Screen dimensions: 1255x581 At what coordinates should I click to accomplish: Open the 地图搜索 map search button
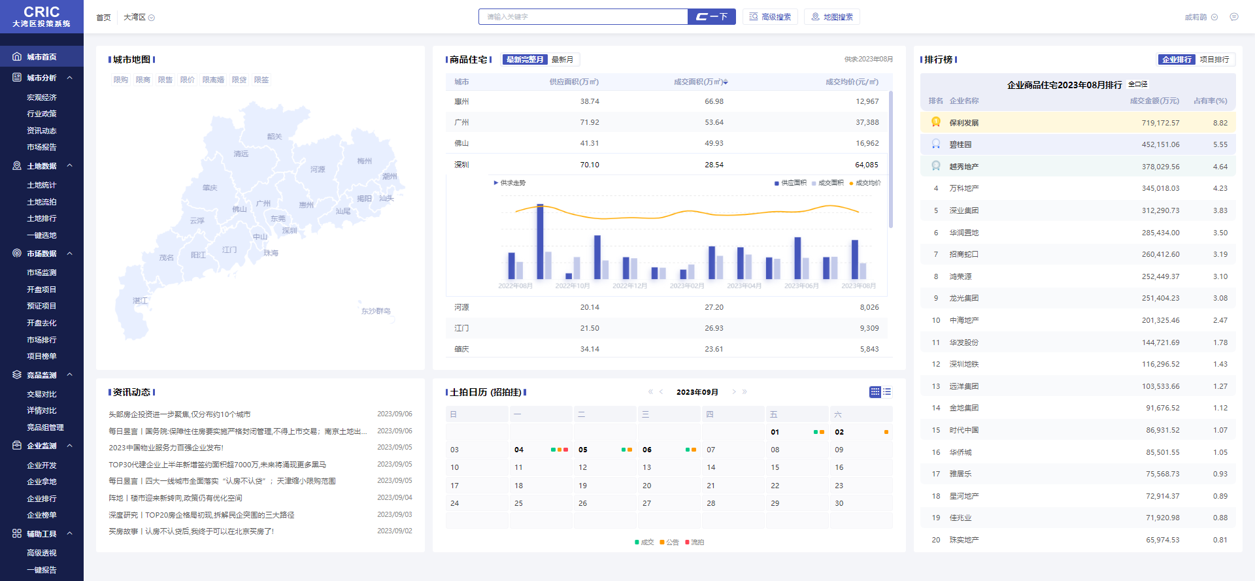click(832, 17)
